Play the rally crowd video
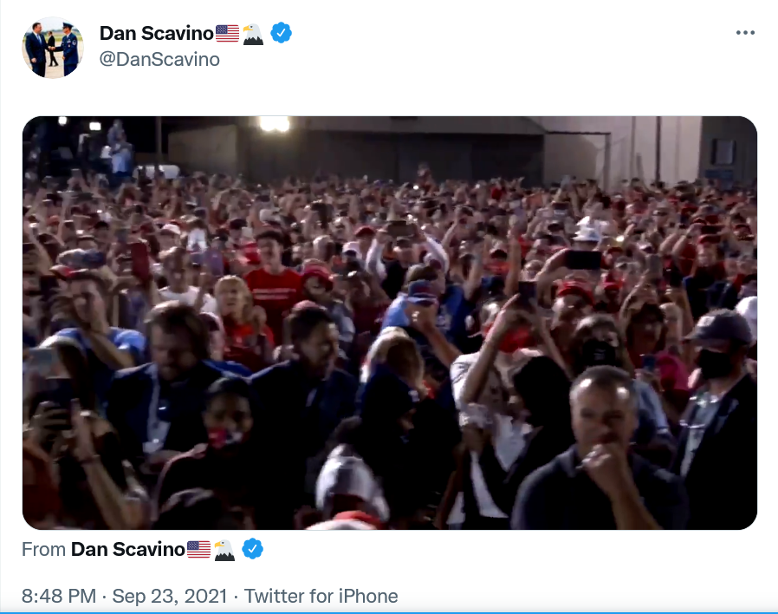The width and height of the screenshot is (778, 614). [x=390, y=323]
